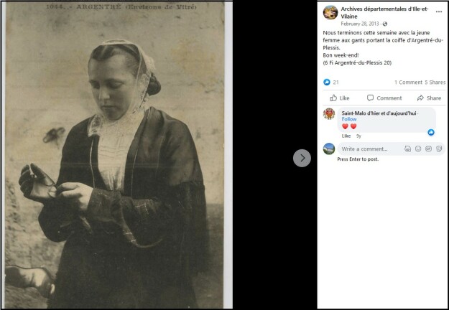Click the globe public audience icon
The height and width of the screenshot is (310, 449).
pos(385,24)
